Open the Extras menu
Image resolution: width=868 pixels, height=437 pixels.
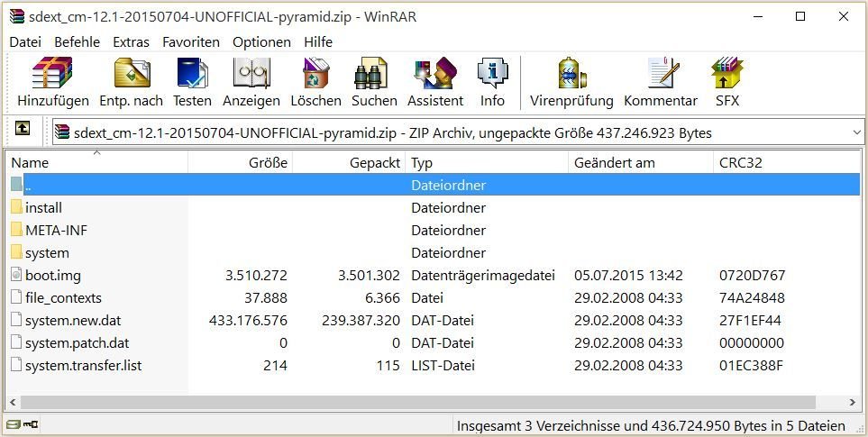(132, 42)
